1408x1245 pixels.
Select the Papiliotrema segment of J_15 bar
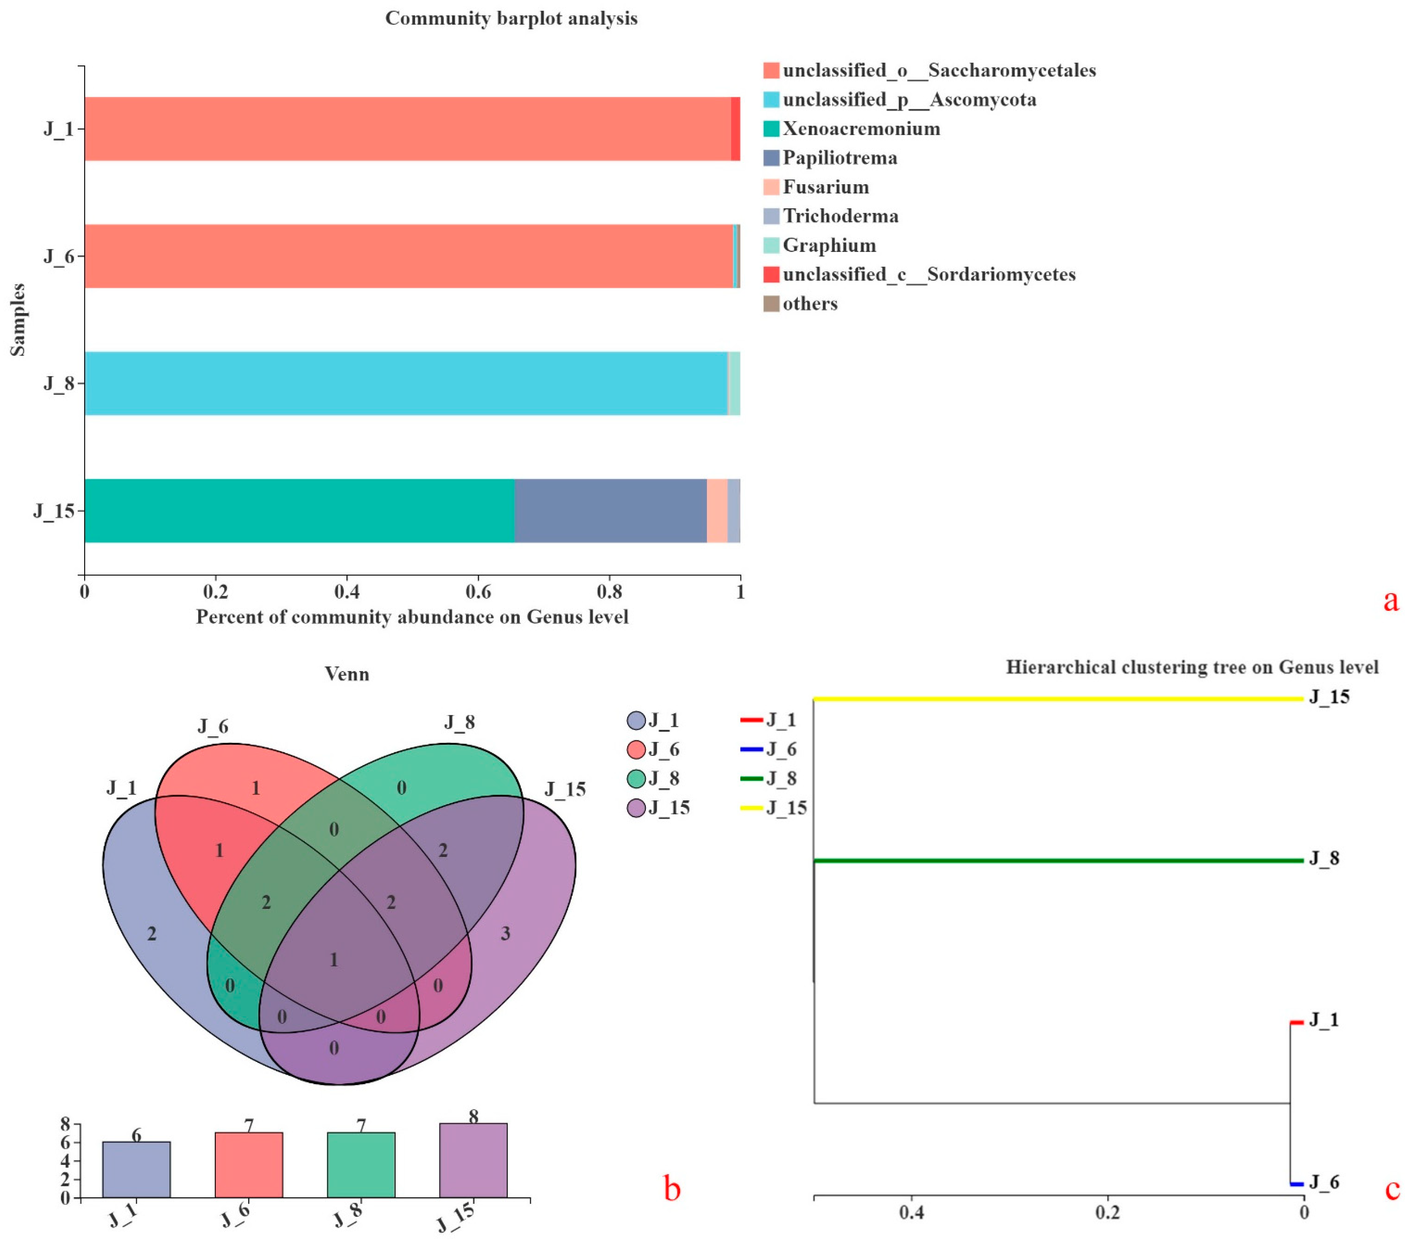[610, 511]
